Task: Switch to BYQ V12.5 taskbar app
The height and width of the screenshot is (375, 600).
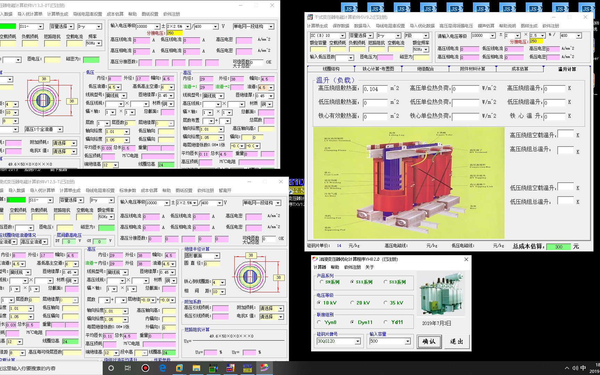Action: pos(247,368)
